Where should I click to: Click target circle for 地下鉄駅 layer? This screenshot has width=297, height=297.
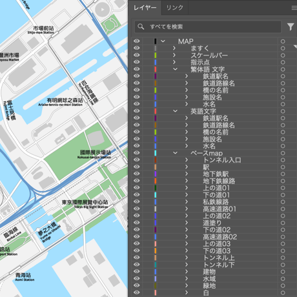coord(283,174)
